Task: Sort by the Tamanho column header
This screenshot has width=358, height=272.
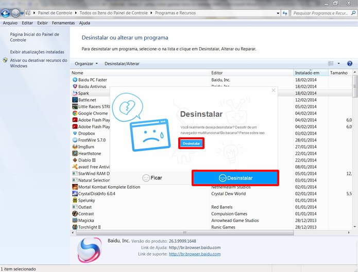Action: tap(340, 72)
